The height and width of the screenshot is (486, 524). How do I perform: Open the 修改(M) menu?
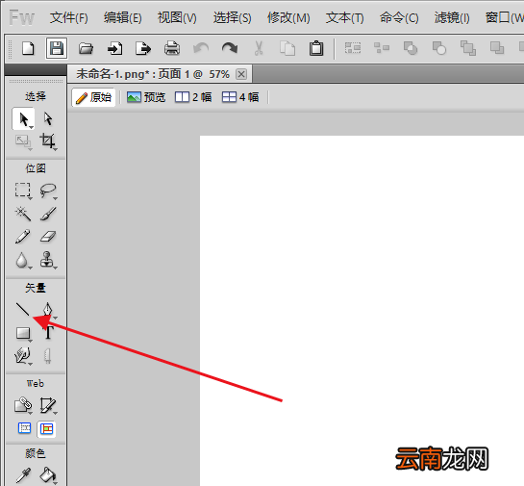tap(288, 17)
